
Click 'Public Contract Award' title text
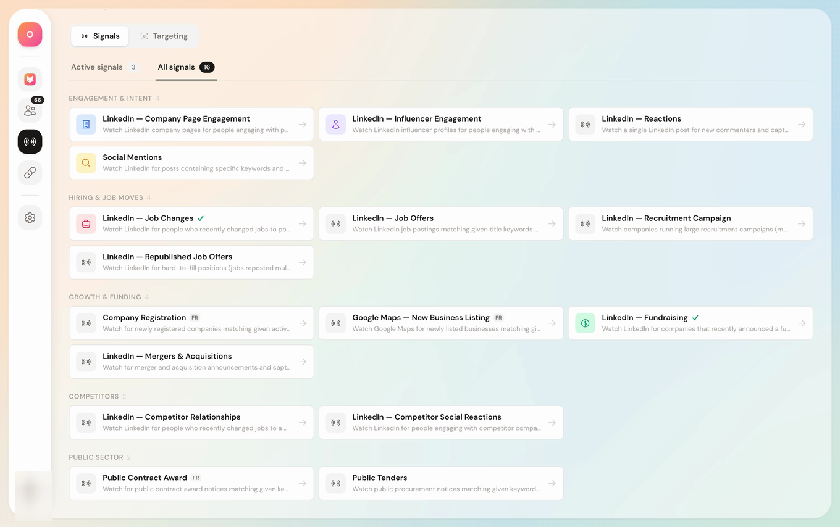(x=145, y=478)
